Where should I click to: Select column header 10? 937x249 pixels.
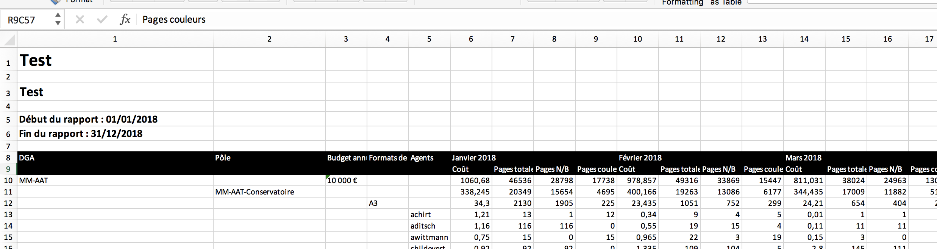pos(637,39)
